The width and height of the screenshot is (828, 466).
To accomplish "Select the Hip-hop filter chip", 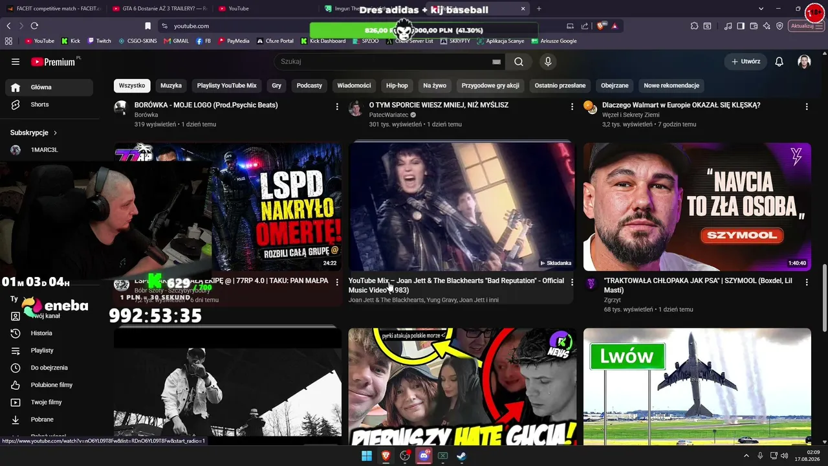I will [x=397, y=85].
